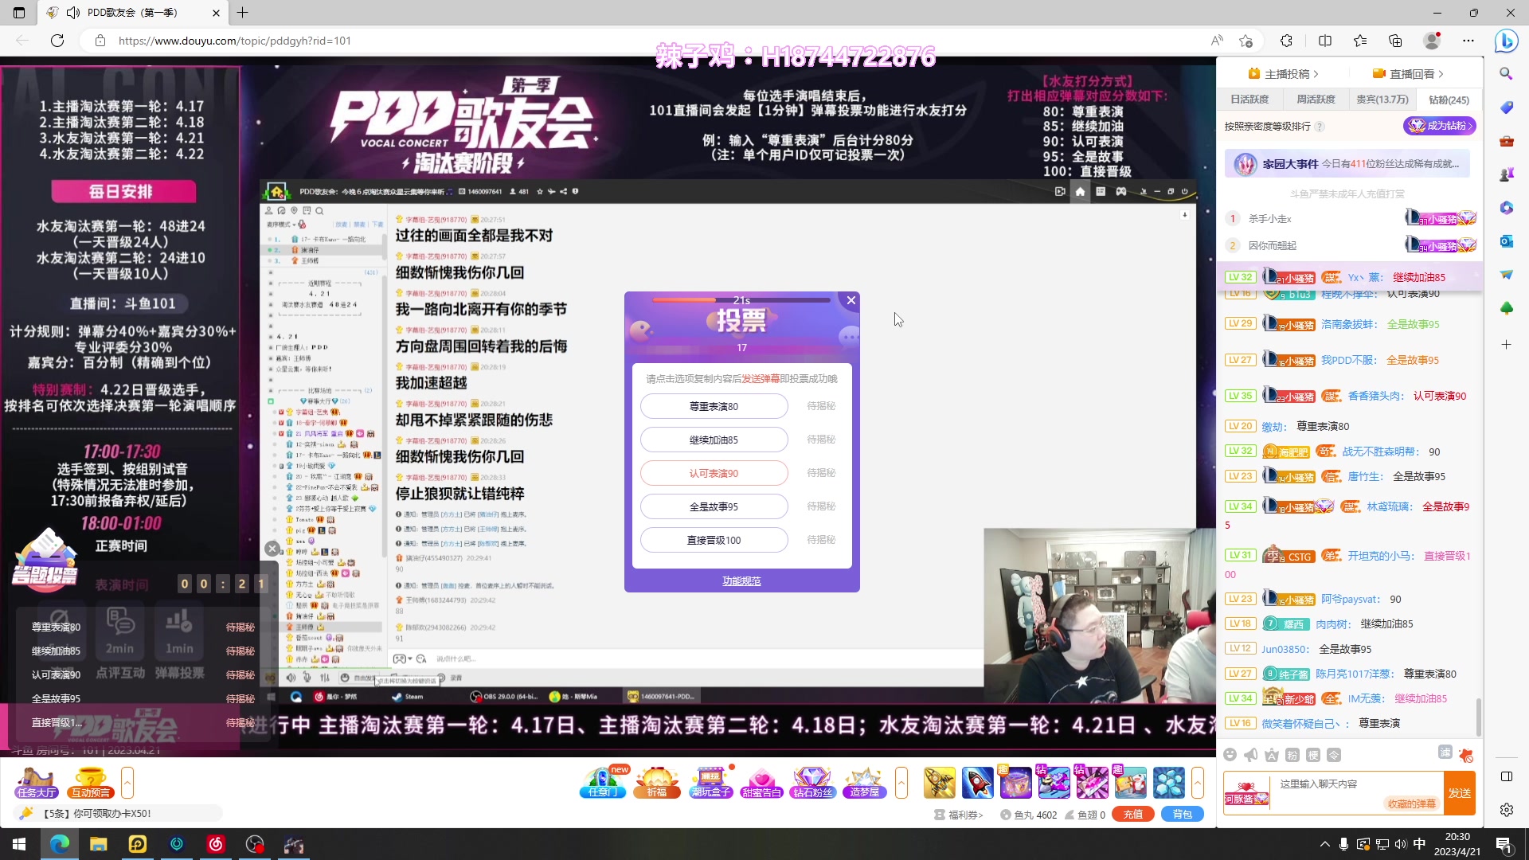Select vote option 认可表演90
The width and height of the screenshot is (1529, 860).
pyautogui.click(x=714, y=473)
